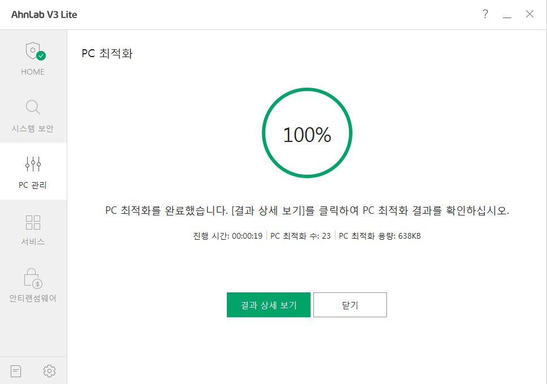The image size is (547, 384).
Task: Navigate to the 시스템 보안 menu item
Action: pyautogui.click(x=32, y=128)
